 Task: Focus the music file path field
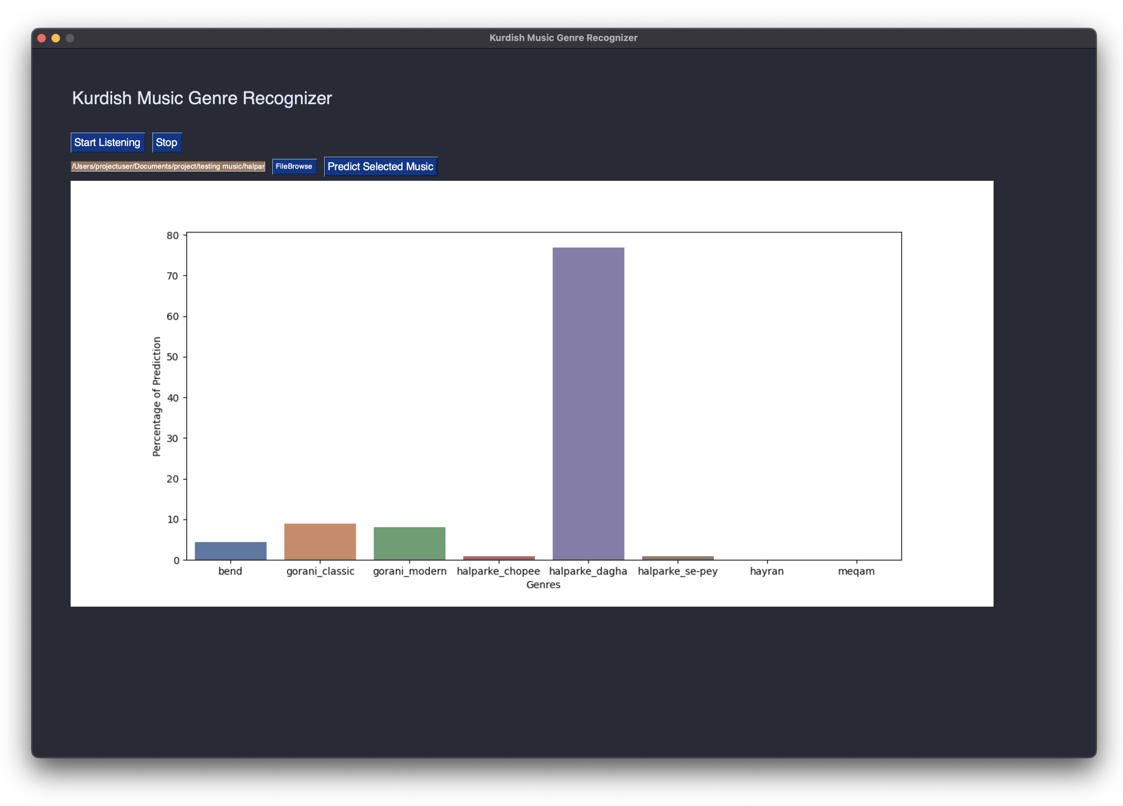168,166
